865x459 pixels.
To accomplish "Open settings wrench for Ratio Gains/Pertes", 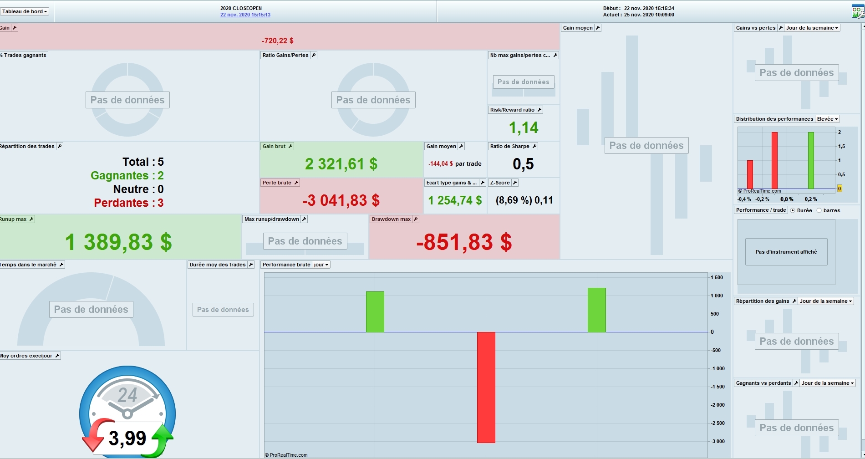I will pyautogui.click(x=314, y=55).
